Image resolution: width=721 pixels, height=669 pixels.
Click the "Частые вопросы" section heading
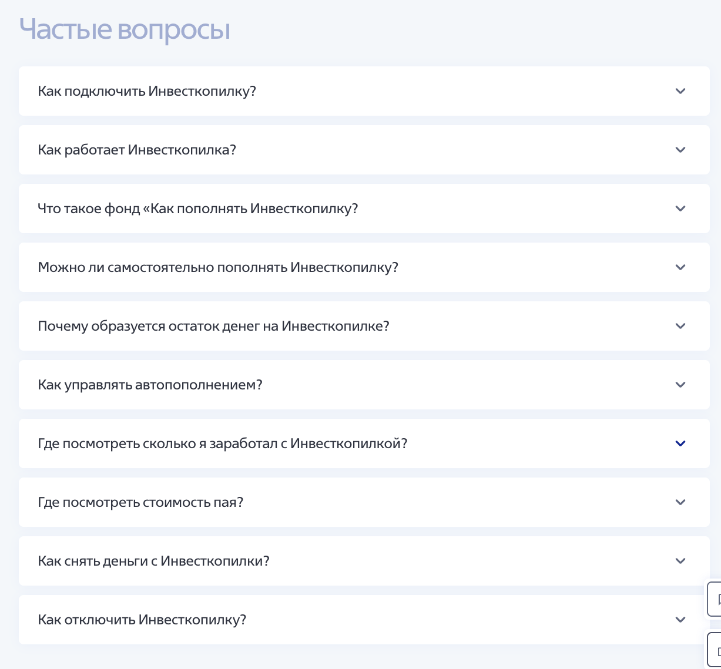click(x=125, y=29)
